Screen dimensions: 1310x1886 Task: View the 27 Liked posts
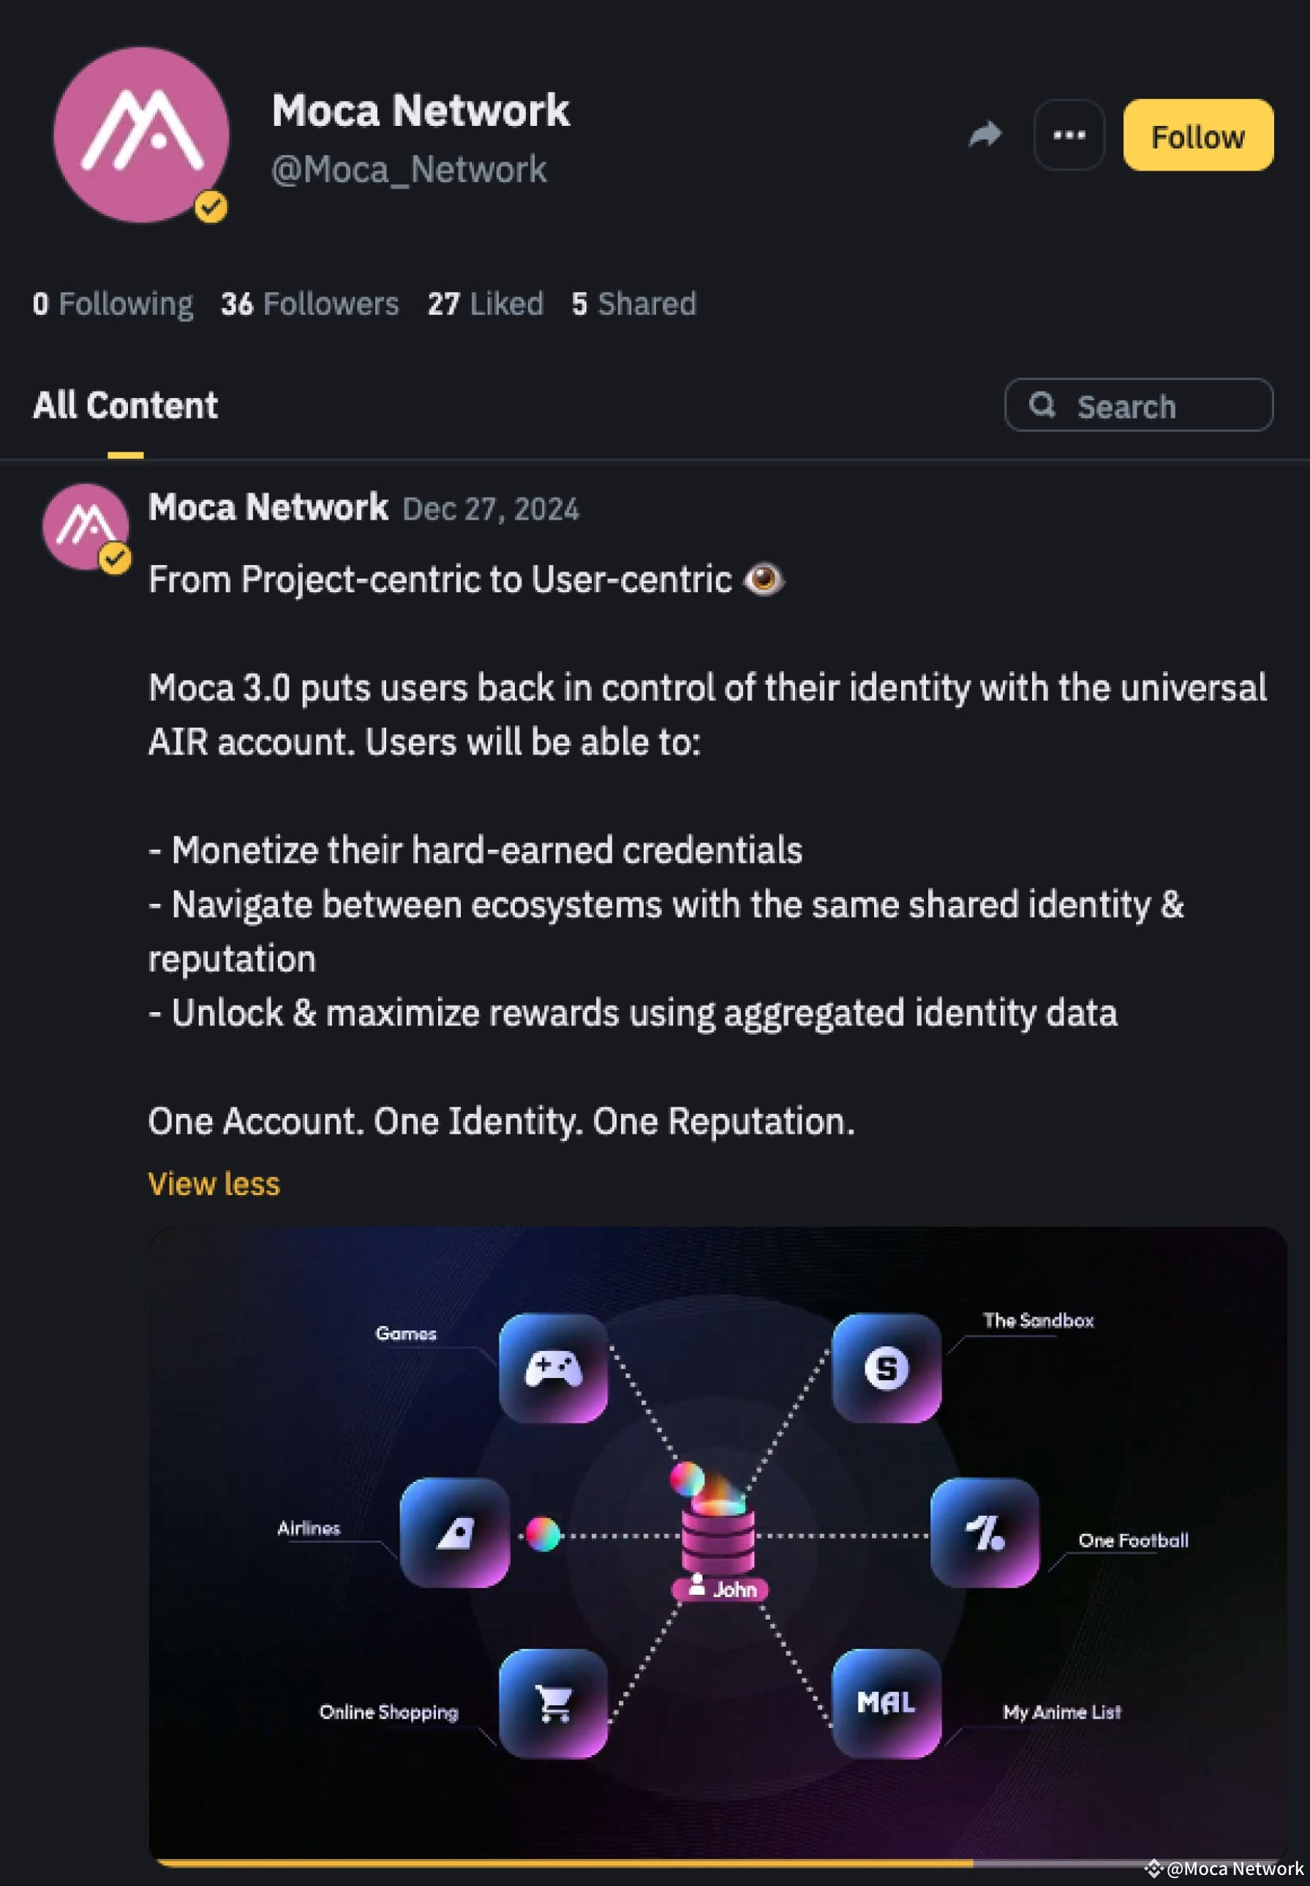coord(485,304)
